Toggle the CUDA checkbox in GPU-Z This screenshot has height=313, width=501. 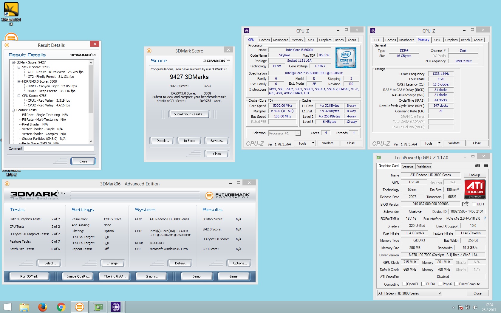click(423, 284)
